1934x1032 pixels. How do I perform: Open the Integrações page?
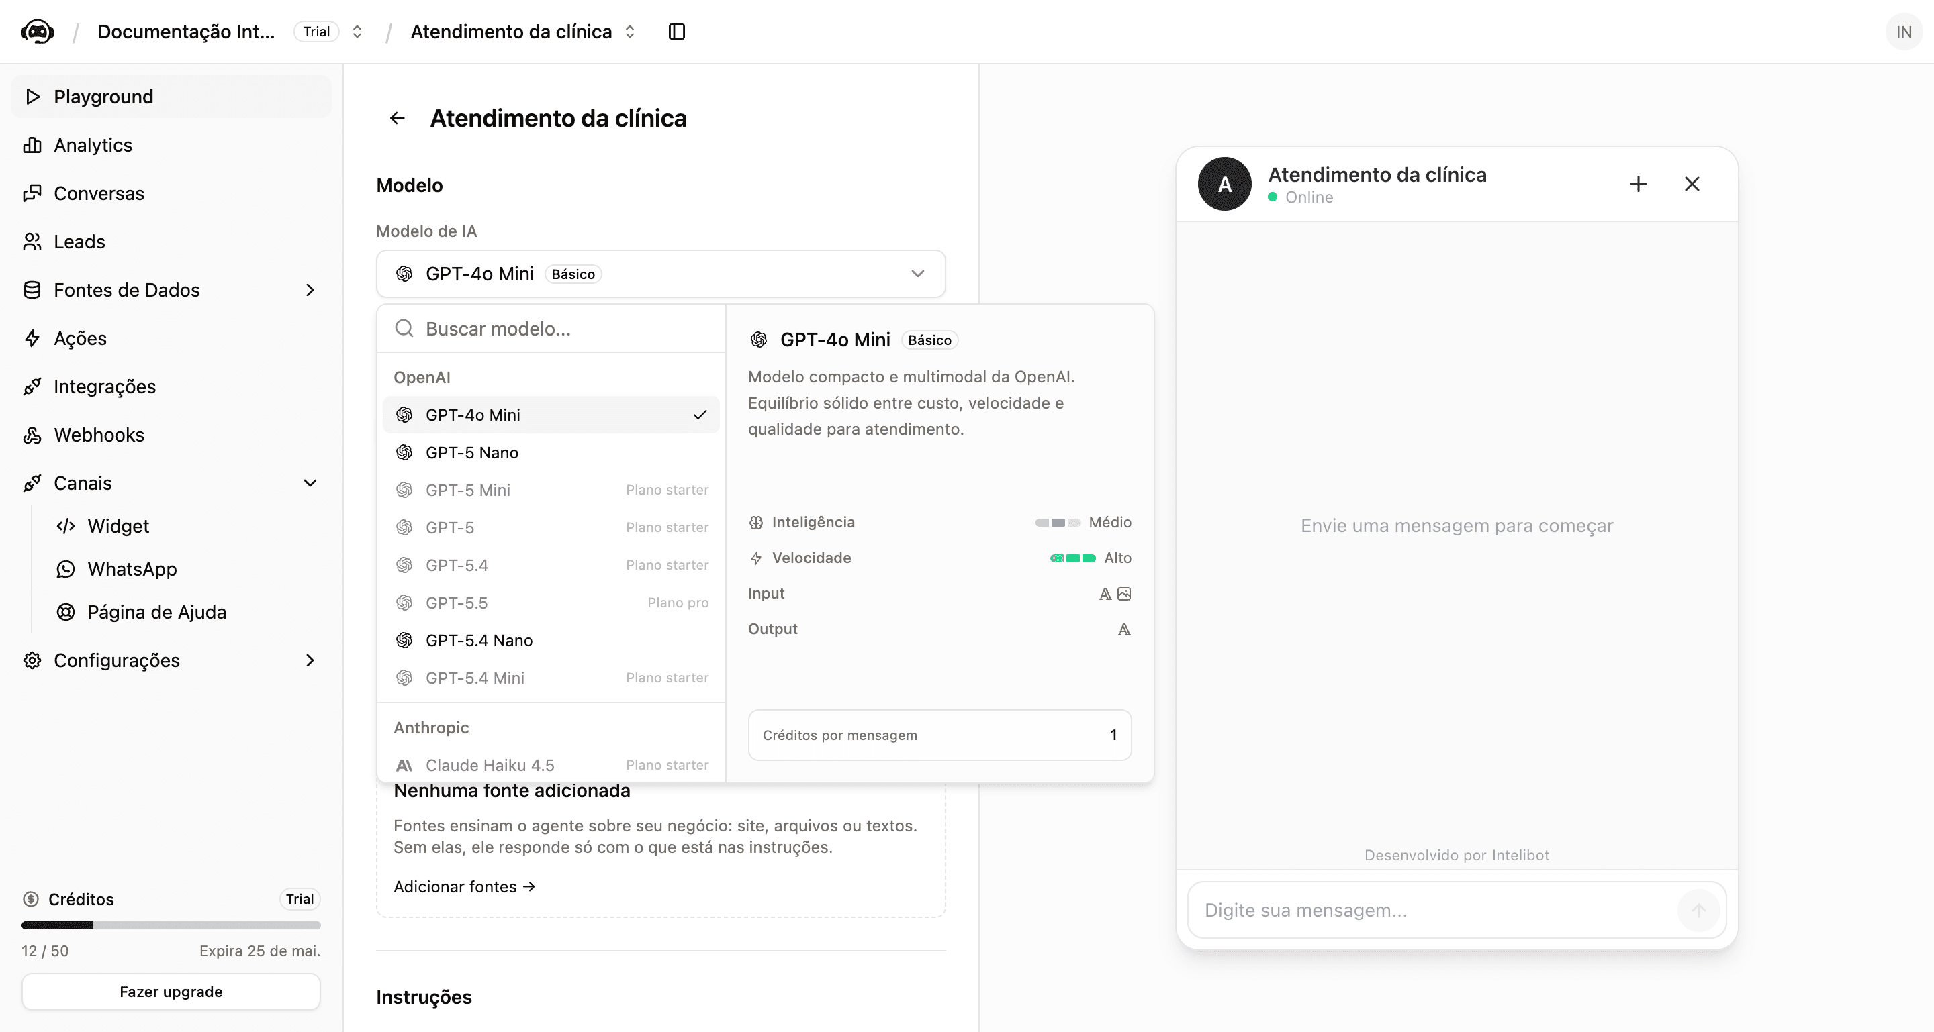171,387
